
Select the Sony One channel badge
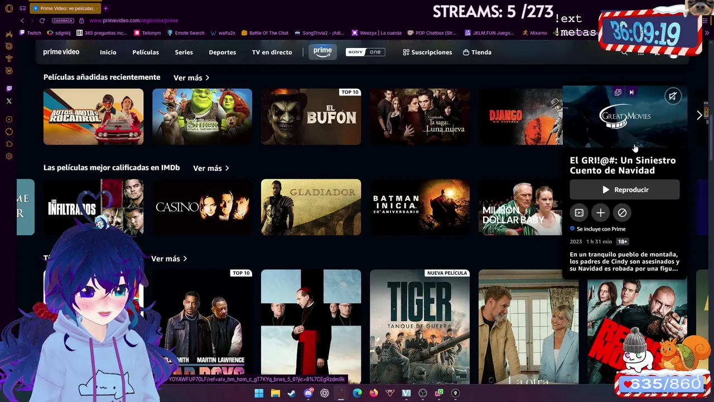coord(365,52)
